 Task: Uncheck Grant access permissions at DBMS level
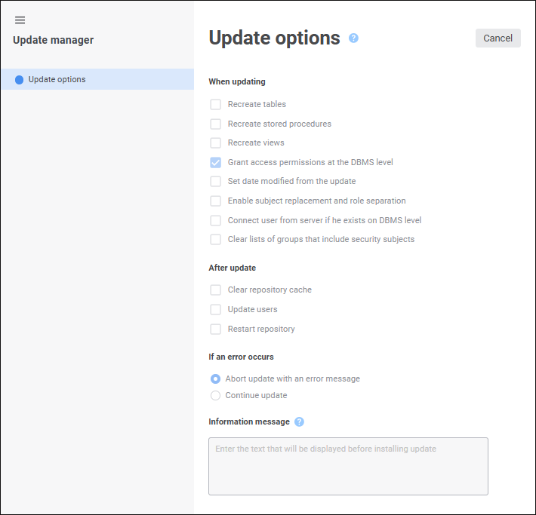pyautogui.click(x=216, y=162)
